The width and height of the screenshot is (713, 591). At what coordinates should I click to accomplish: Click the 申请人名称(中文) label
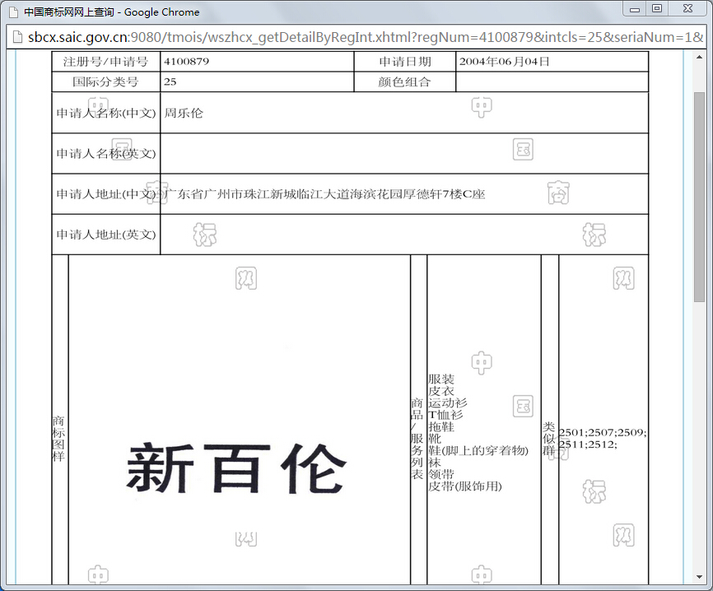coord(106,113)
